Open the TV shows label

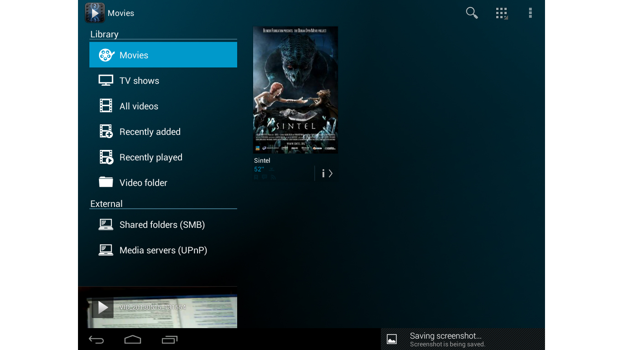[139, 81]
